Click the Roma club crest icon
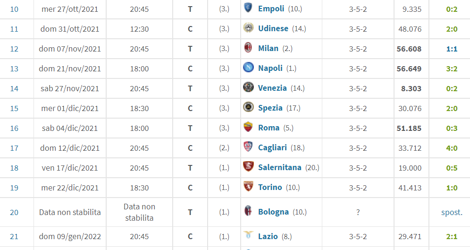The height and width of the screenshot is (250, 470). pos(248,127)
